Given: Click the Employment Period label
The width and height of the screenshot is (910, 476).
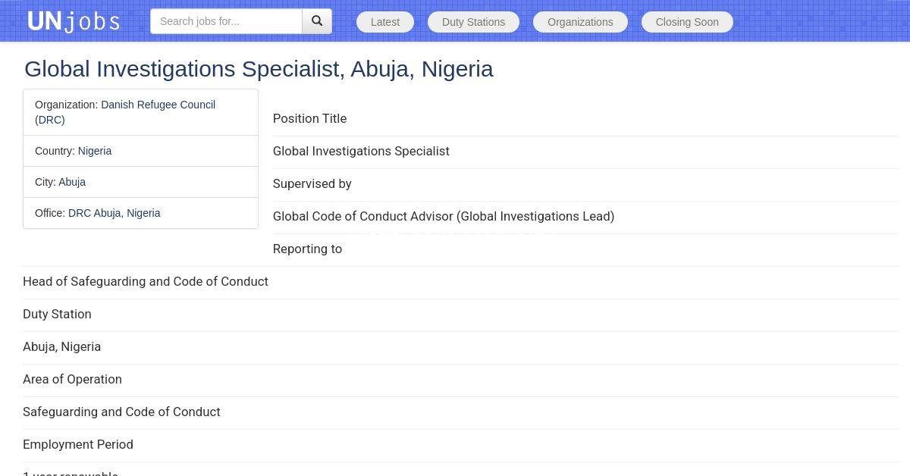Looking at the screenshot, I should (x=78, y=444).
